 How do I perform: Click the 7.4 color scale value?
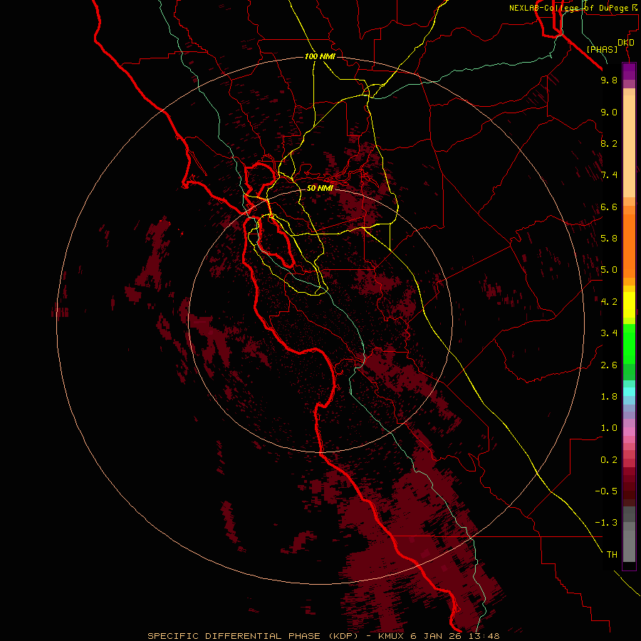pyautogui.click(x=609, y=175)
